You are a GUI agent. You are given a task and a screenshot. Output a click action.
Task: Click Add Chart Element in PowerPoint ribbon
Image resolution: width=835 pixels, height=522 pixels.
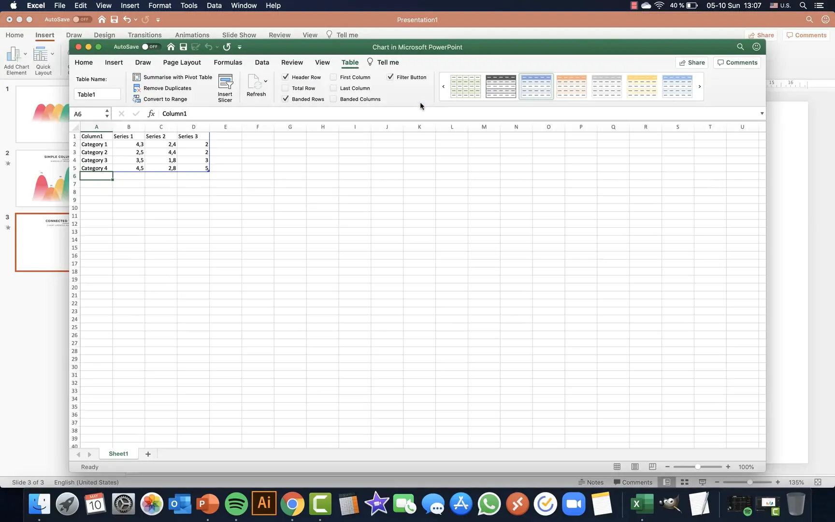[x=16, y=60]
